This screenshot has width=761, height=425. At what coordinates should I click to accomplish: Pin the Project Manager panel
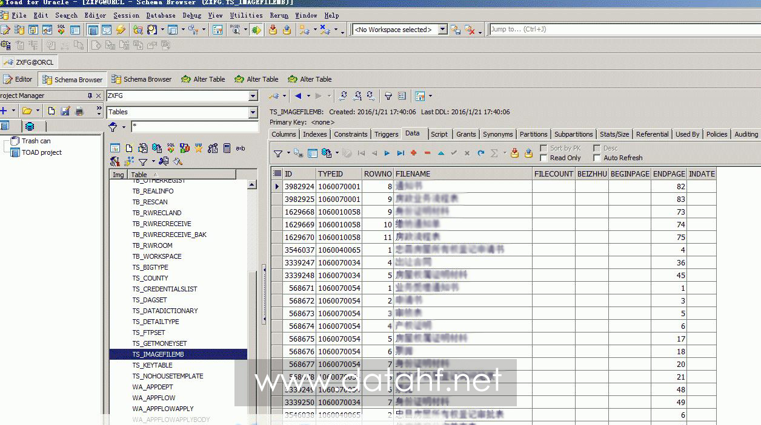90,96
